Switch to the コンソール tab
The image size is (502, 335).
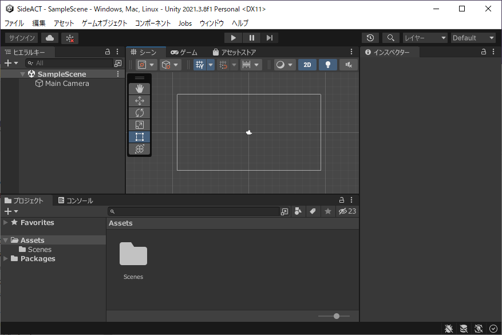point(76,200)
